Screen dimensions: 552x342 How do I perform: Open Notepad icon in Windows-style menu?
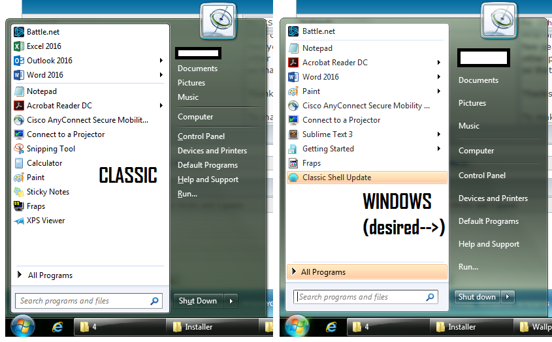(293, 48)
